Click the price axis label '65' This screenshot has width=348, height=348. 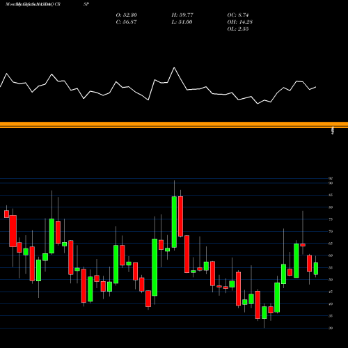331,244
